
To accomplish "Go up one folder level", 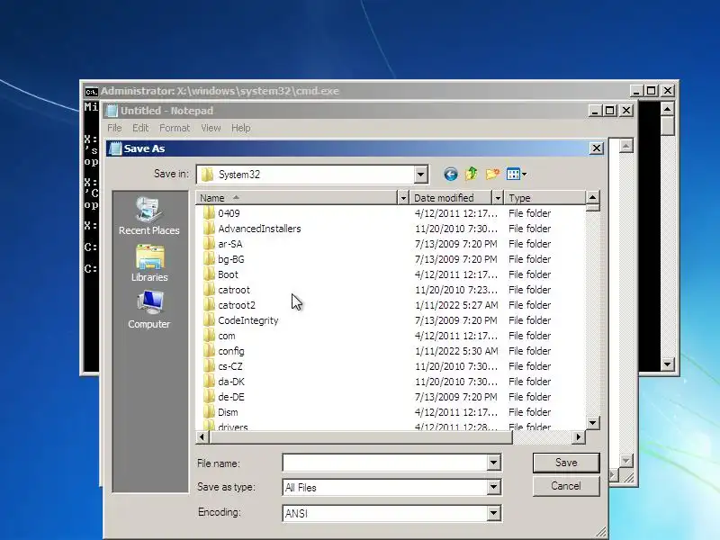I will tap(472, 174).
